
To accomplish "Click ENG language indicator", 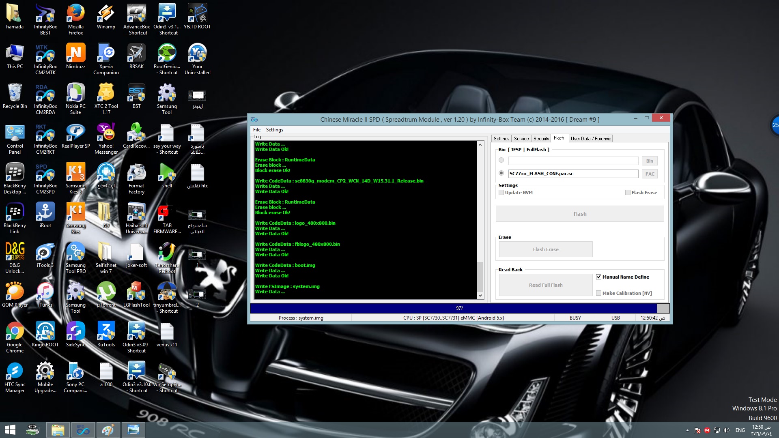I will 740,430.
